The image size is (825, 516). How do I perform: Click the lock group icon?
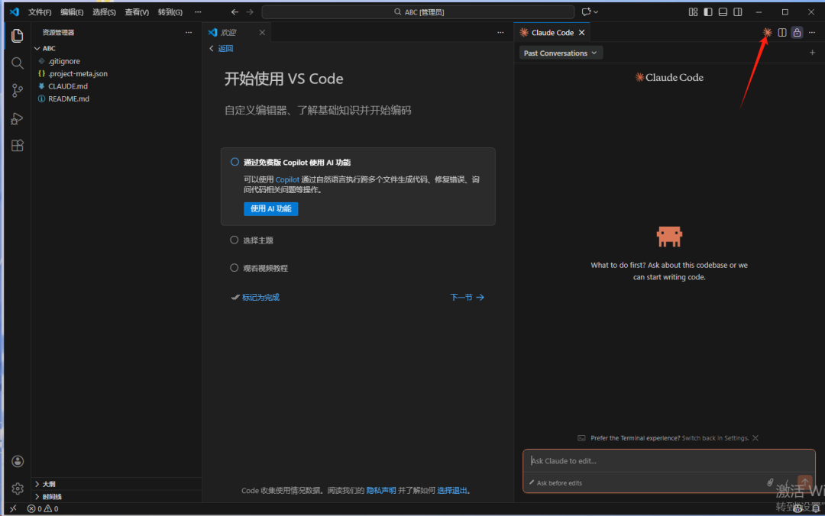tap(797, 33)
